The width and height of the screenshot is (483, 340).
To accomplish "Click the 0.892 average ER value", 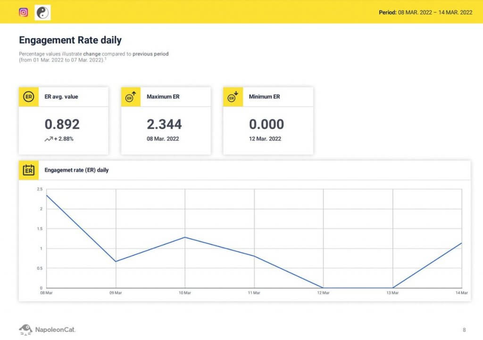I will click(62, 124).
